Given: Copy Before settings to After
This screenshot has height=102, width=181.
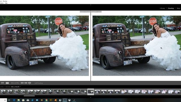Looking at the screenshot, I should click(22, 83).
